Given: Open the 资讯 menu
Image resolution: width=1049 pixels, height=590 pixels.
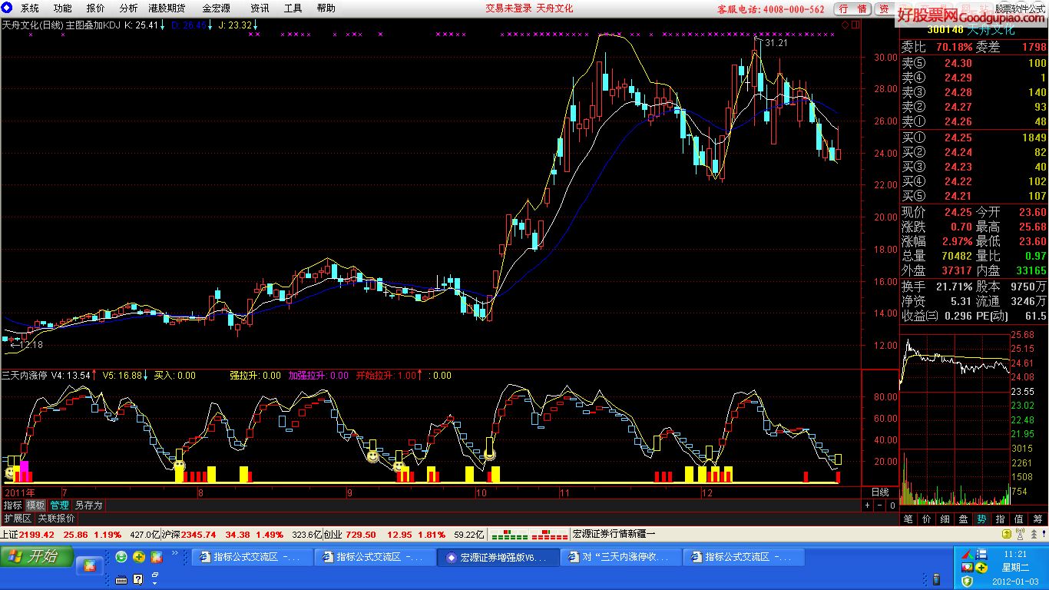Looking at the screenshot, I should 260,8.
